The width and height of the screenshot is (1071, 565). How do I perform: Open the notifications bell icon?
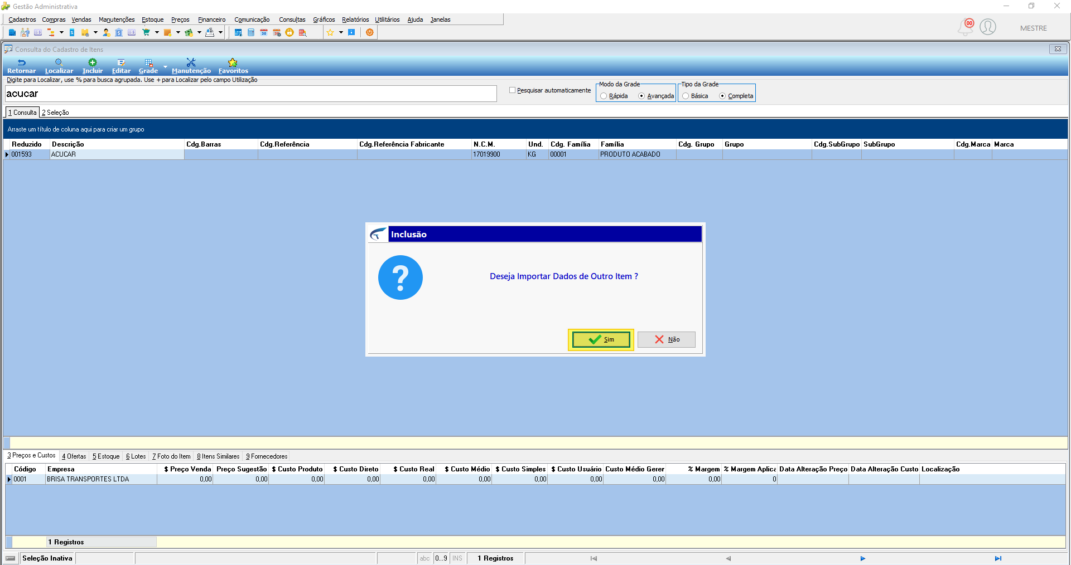click(x=966, y=27)
